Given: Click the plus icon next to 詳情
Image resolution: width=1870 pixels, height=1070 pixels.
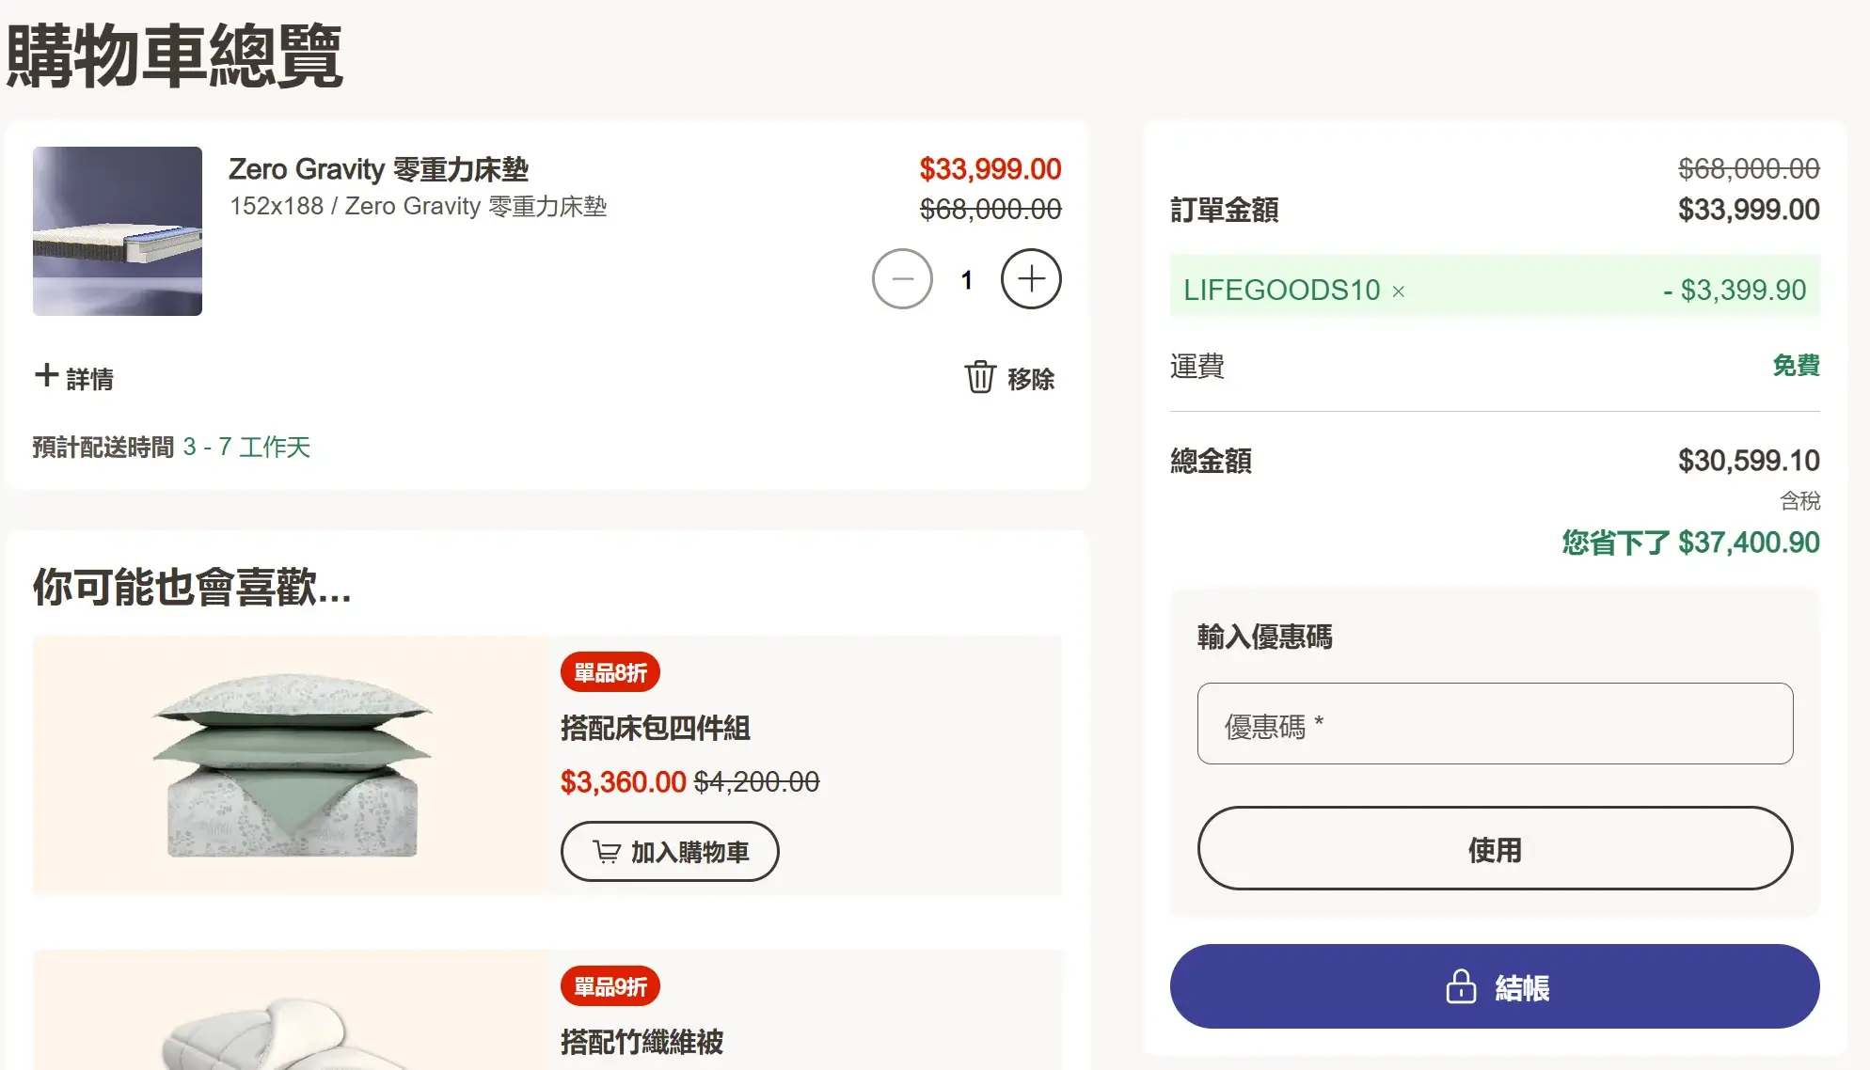Looking at the screenshot, I should 46,375.
